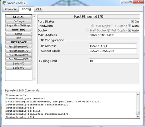Click 'interface FastEthernet1/0' command line
Image resolution: width=145 pixels, height=127 pixels.
[x=37, y=114]
